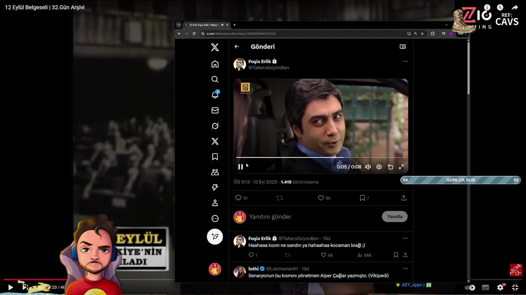The image size is (526, 295).
Task: Open account avatar at sidebar bottom
Action: (215, 269)
